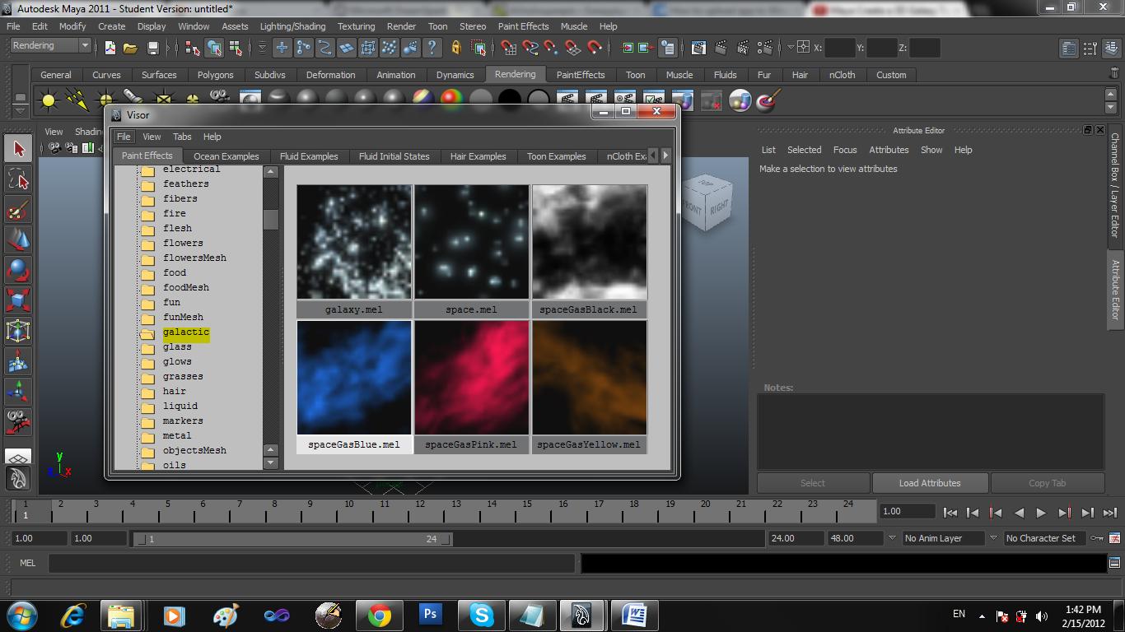
Task: Select the arrow Select tool
Action: pos(18,149)
